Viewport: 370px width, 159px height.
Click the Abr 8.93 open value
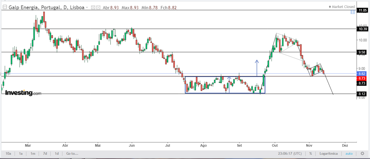111,8
